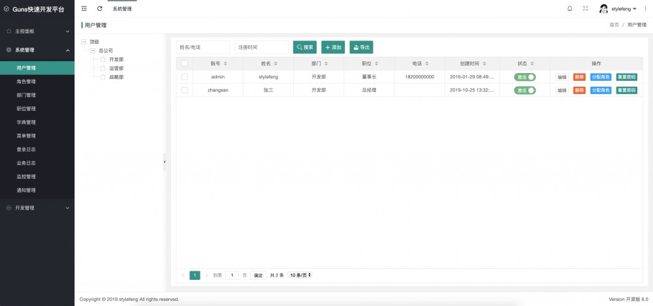This screenshot has height=306, width=653.
Task: Go to next page with right arrow
Action: pyautogui.click(x=206, y=275)
